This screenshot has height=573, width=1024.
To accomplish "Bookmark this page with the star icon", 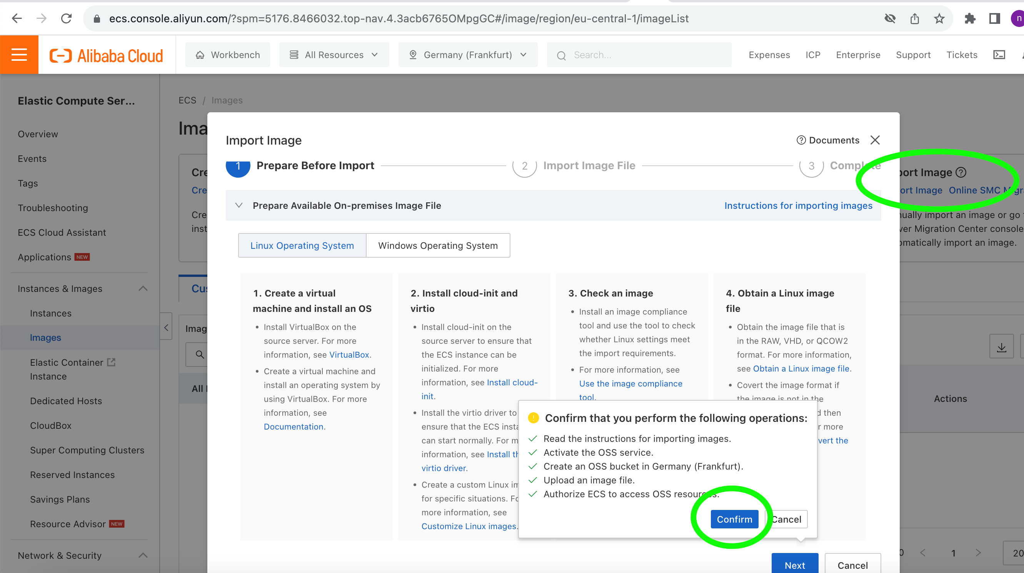I will coord(939,19).
